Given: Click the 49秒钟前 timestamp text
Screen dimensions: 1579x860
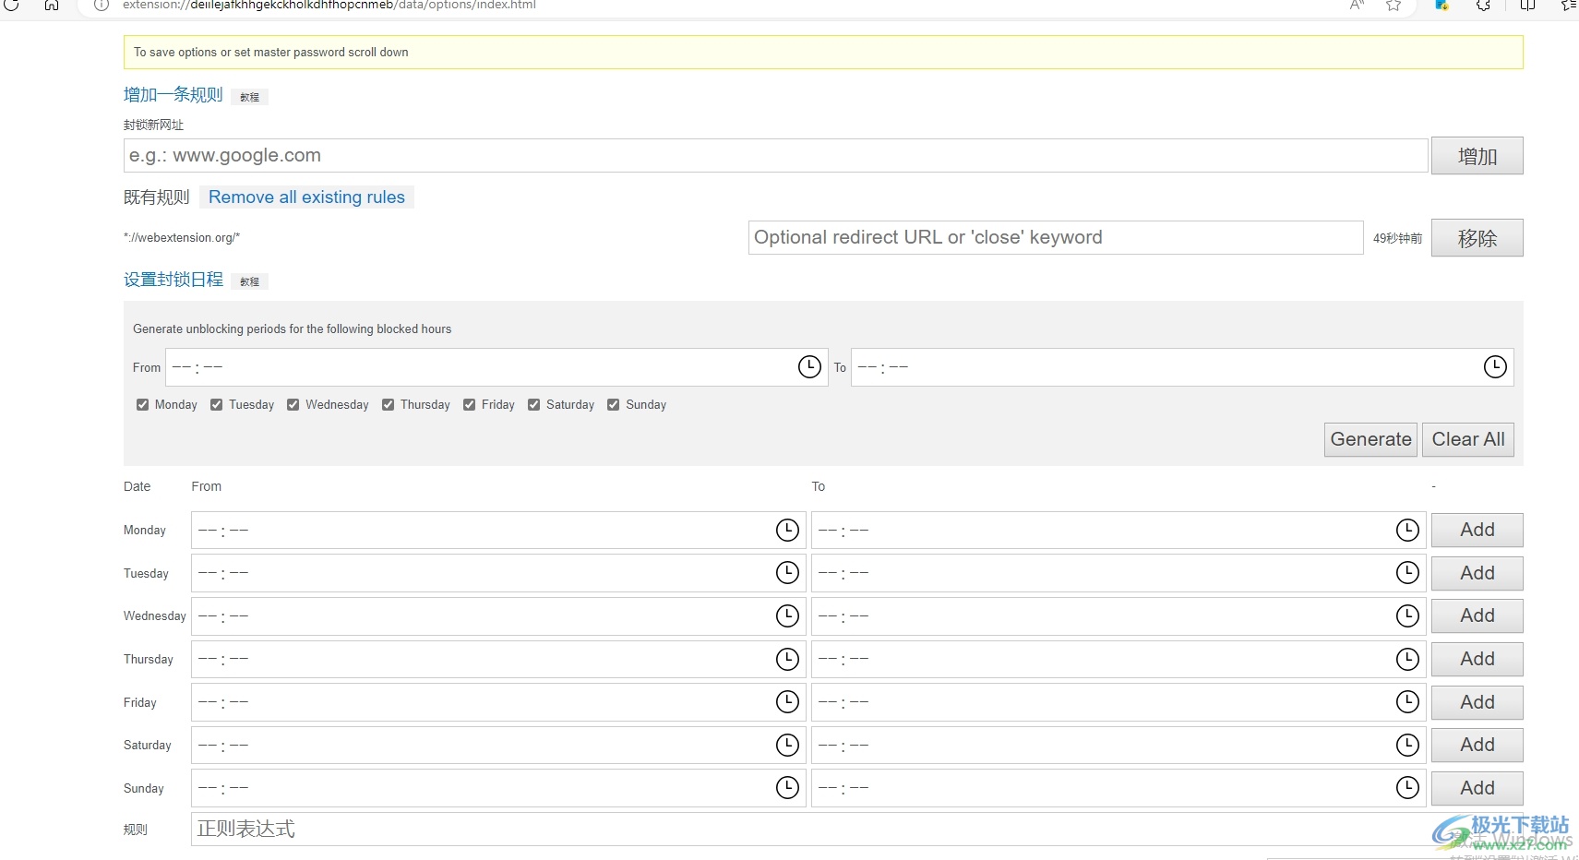Looking at the screenshot, I should [1397, 238].
